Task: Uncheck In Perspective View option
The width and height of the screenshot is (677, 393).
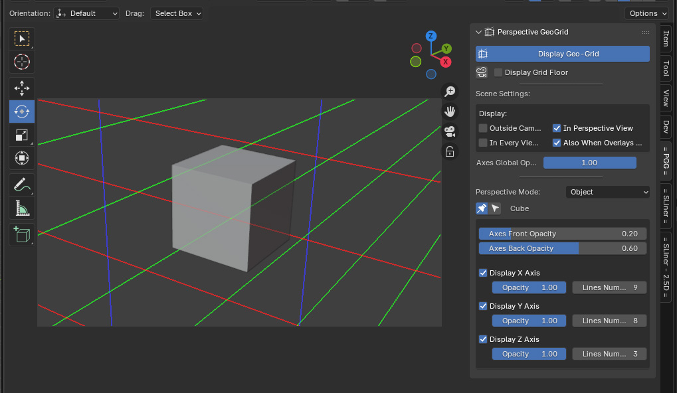Action: (557, 128)
